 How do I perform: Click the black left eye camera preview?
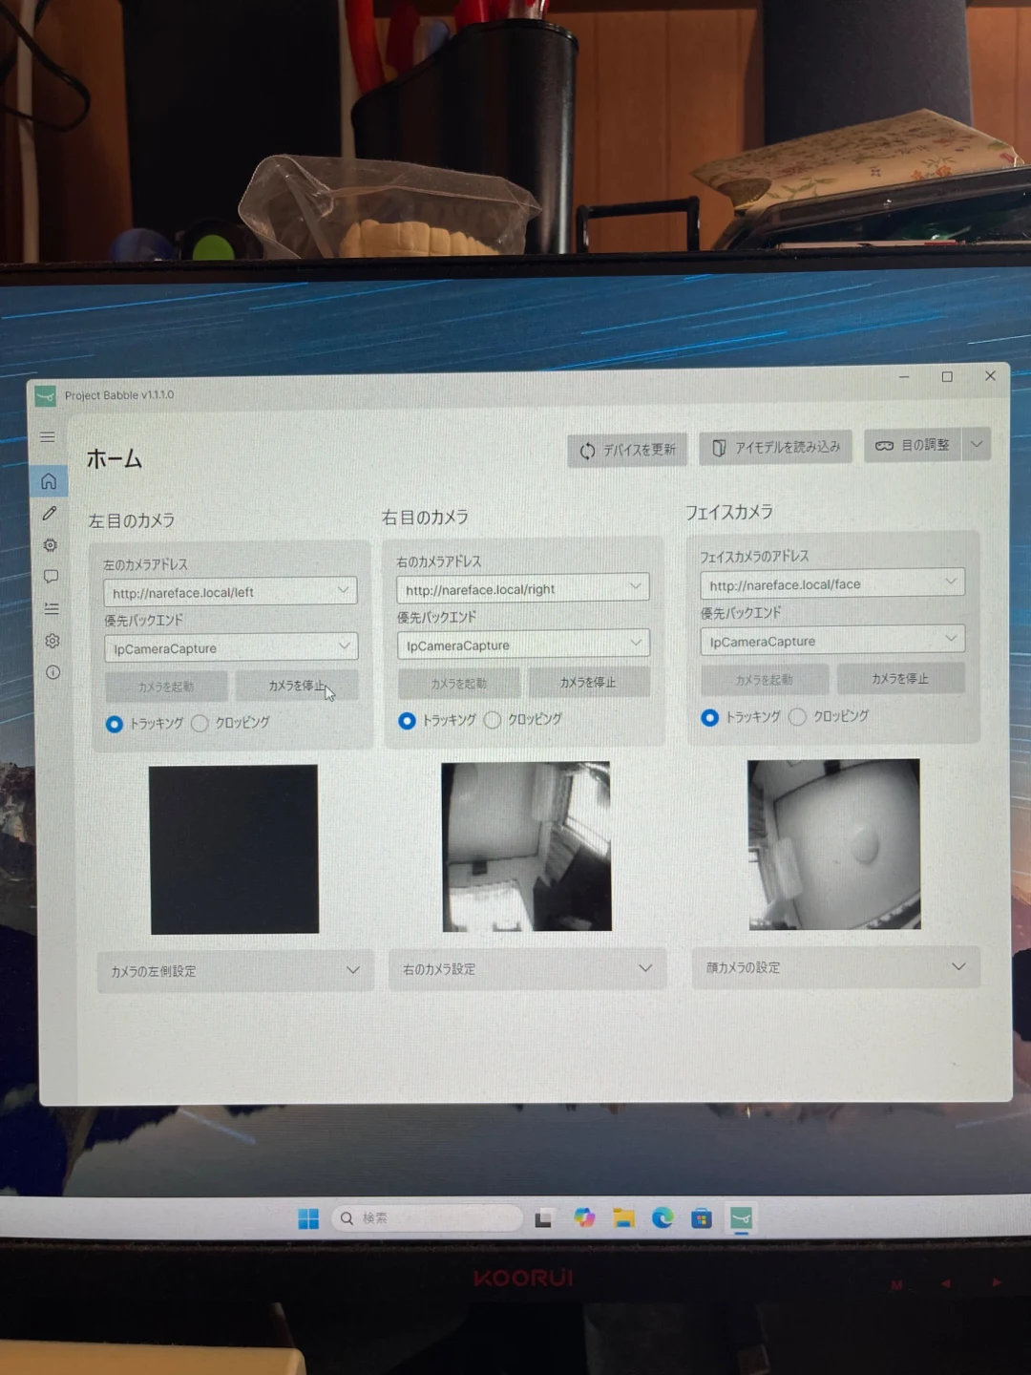(x=234, y=849)
